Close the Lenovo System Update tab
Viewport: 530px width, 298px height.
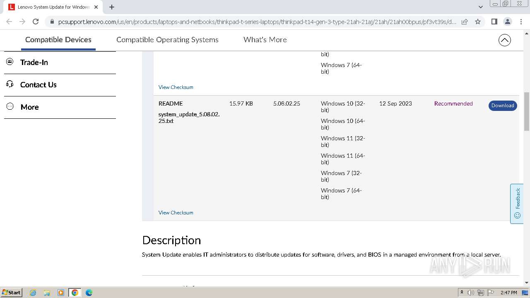pyautogui.click(x=96, y=7)
